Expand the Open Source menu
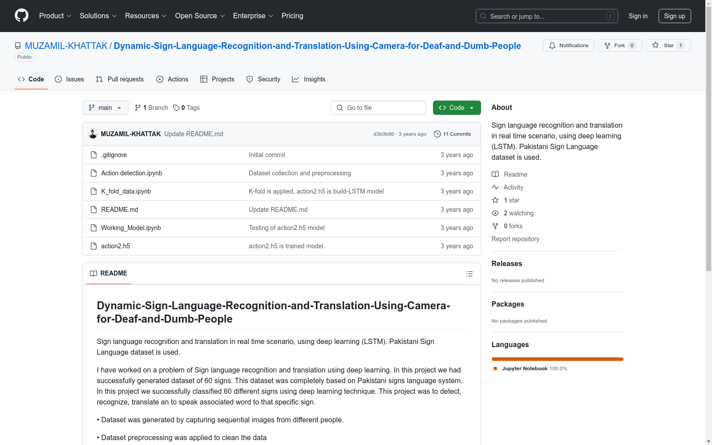The image size is (712, 445). click(200, 16)
